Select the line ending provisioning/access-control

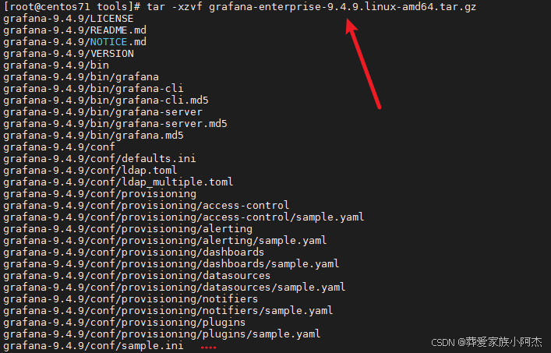[x=147, y=206]
